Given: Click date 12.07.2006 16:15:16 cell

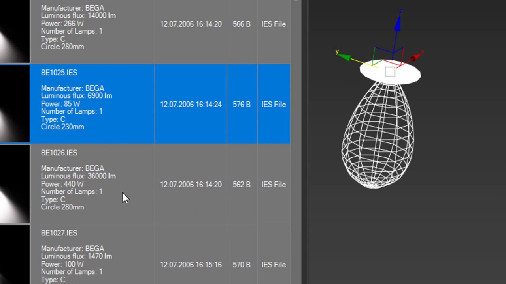Looking at the screenshot, I should click(191, 265).
